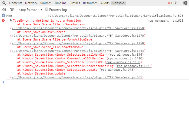
Task: Clear the console with the ban icon
Action: pyautogui.click(x=4, y=10)
